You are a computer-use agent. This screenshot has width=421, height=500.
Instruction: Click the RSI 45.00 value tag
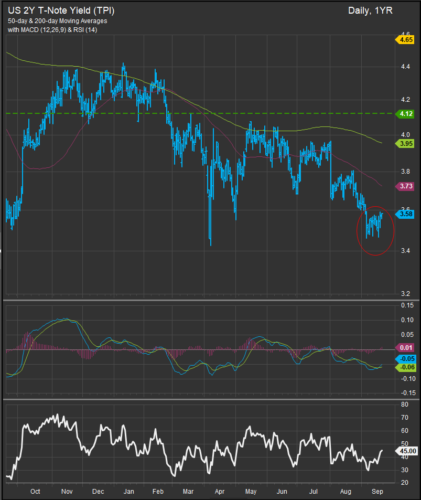(407, 451)
